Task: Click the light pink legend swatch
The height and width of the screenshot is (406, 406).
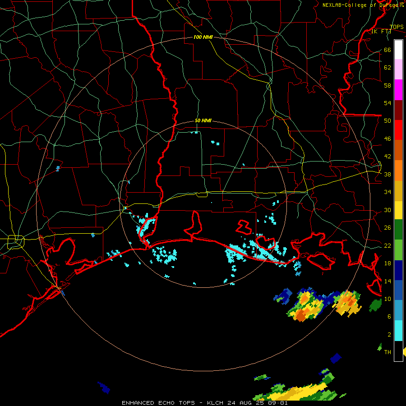Action: pos(398,69)
